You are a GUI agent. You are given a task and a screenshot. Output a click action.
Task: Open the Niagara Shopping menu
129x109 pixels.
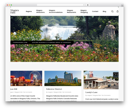(x=84, y=11)
